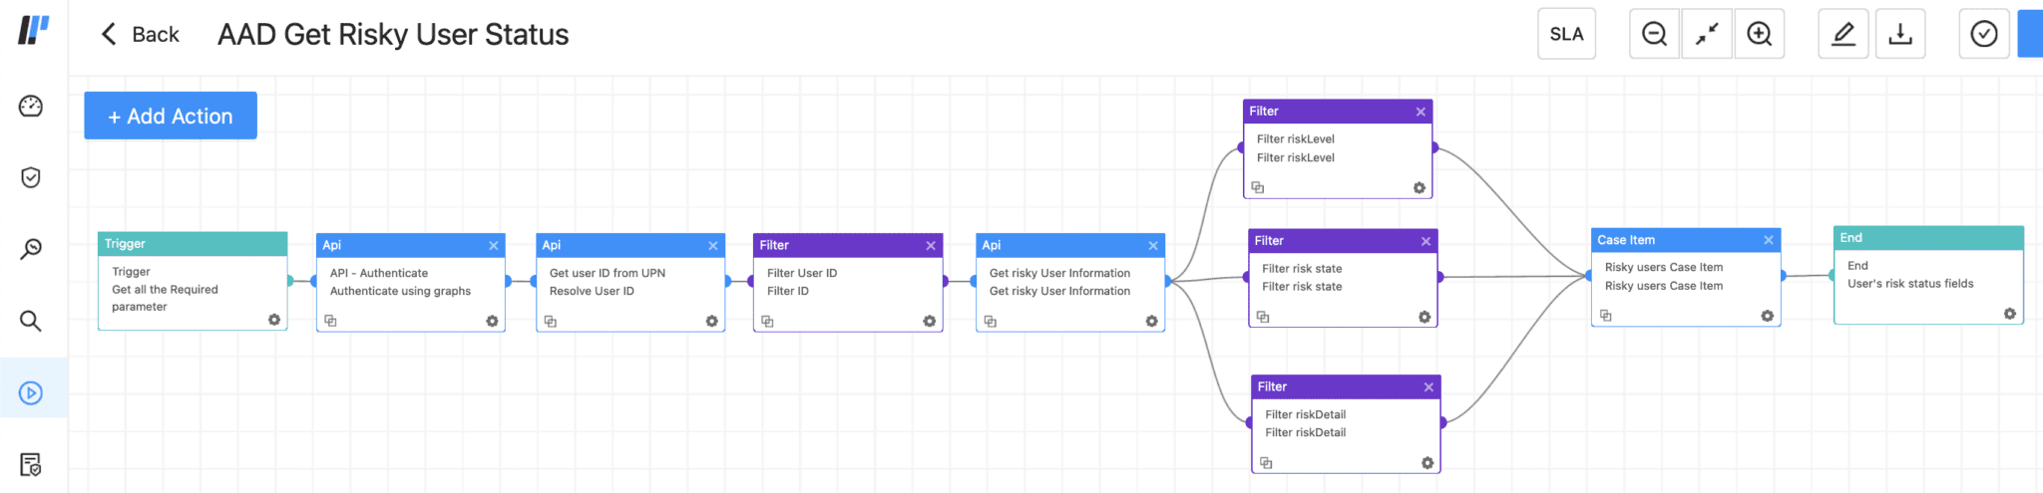Image resolution: width=2043 pixels, height=493 pixels.
Task: Open settings gear on Trigger node
Action: coord(274,320)
